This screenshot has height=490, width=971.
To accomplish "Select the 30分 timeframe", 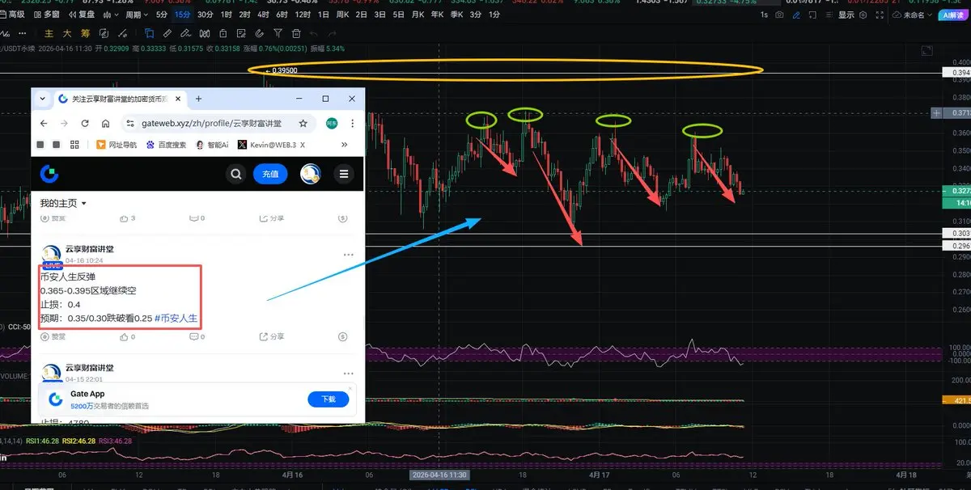I will point(205,15).
